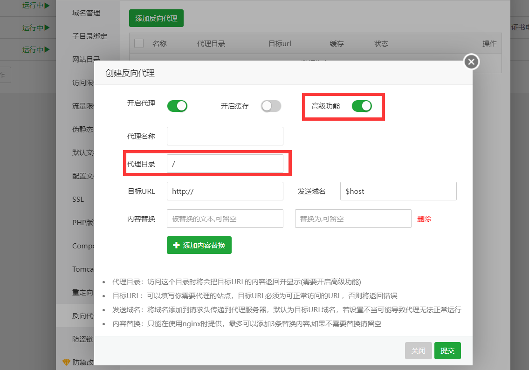Open 伪静态 menu item
This screenshot has width=529, height=370.
[x=82, y=129]
